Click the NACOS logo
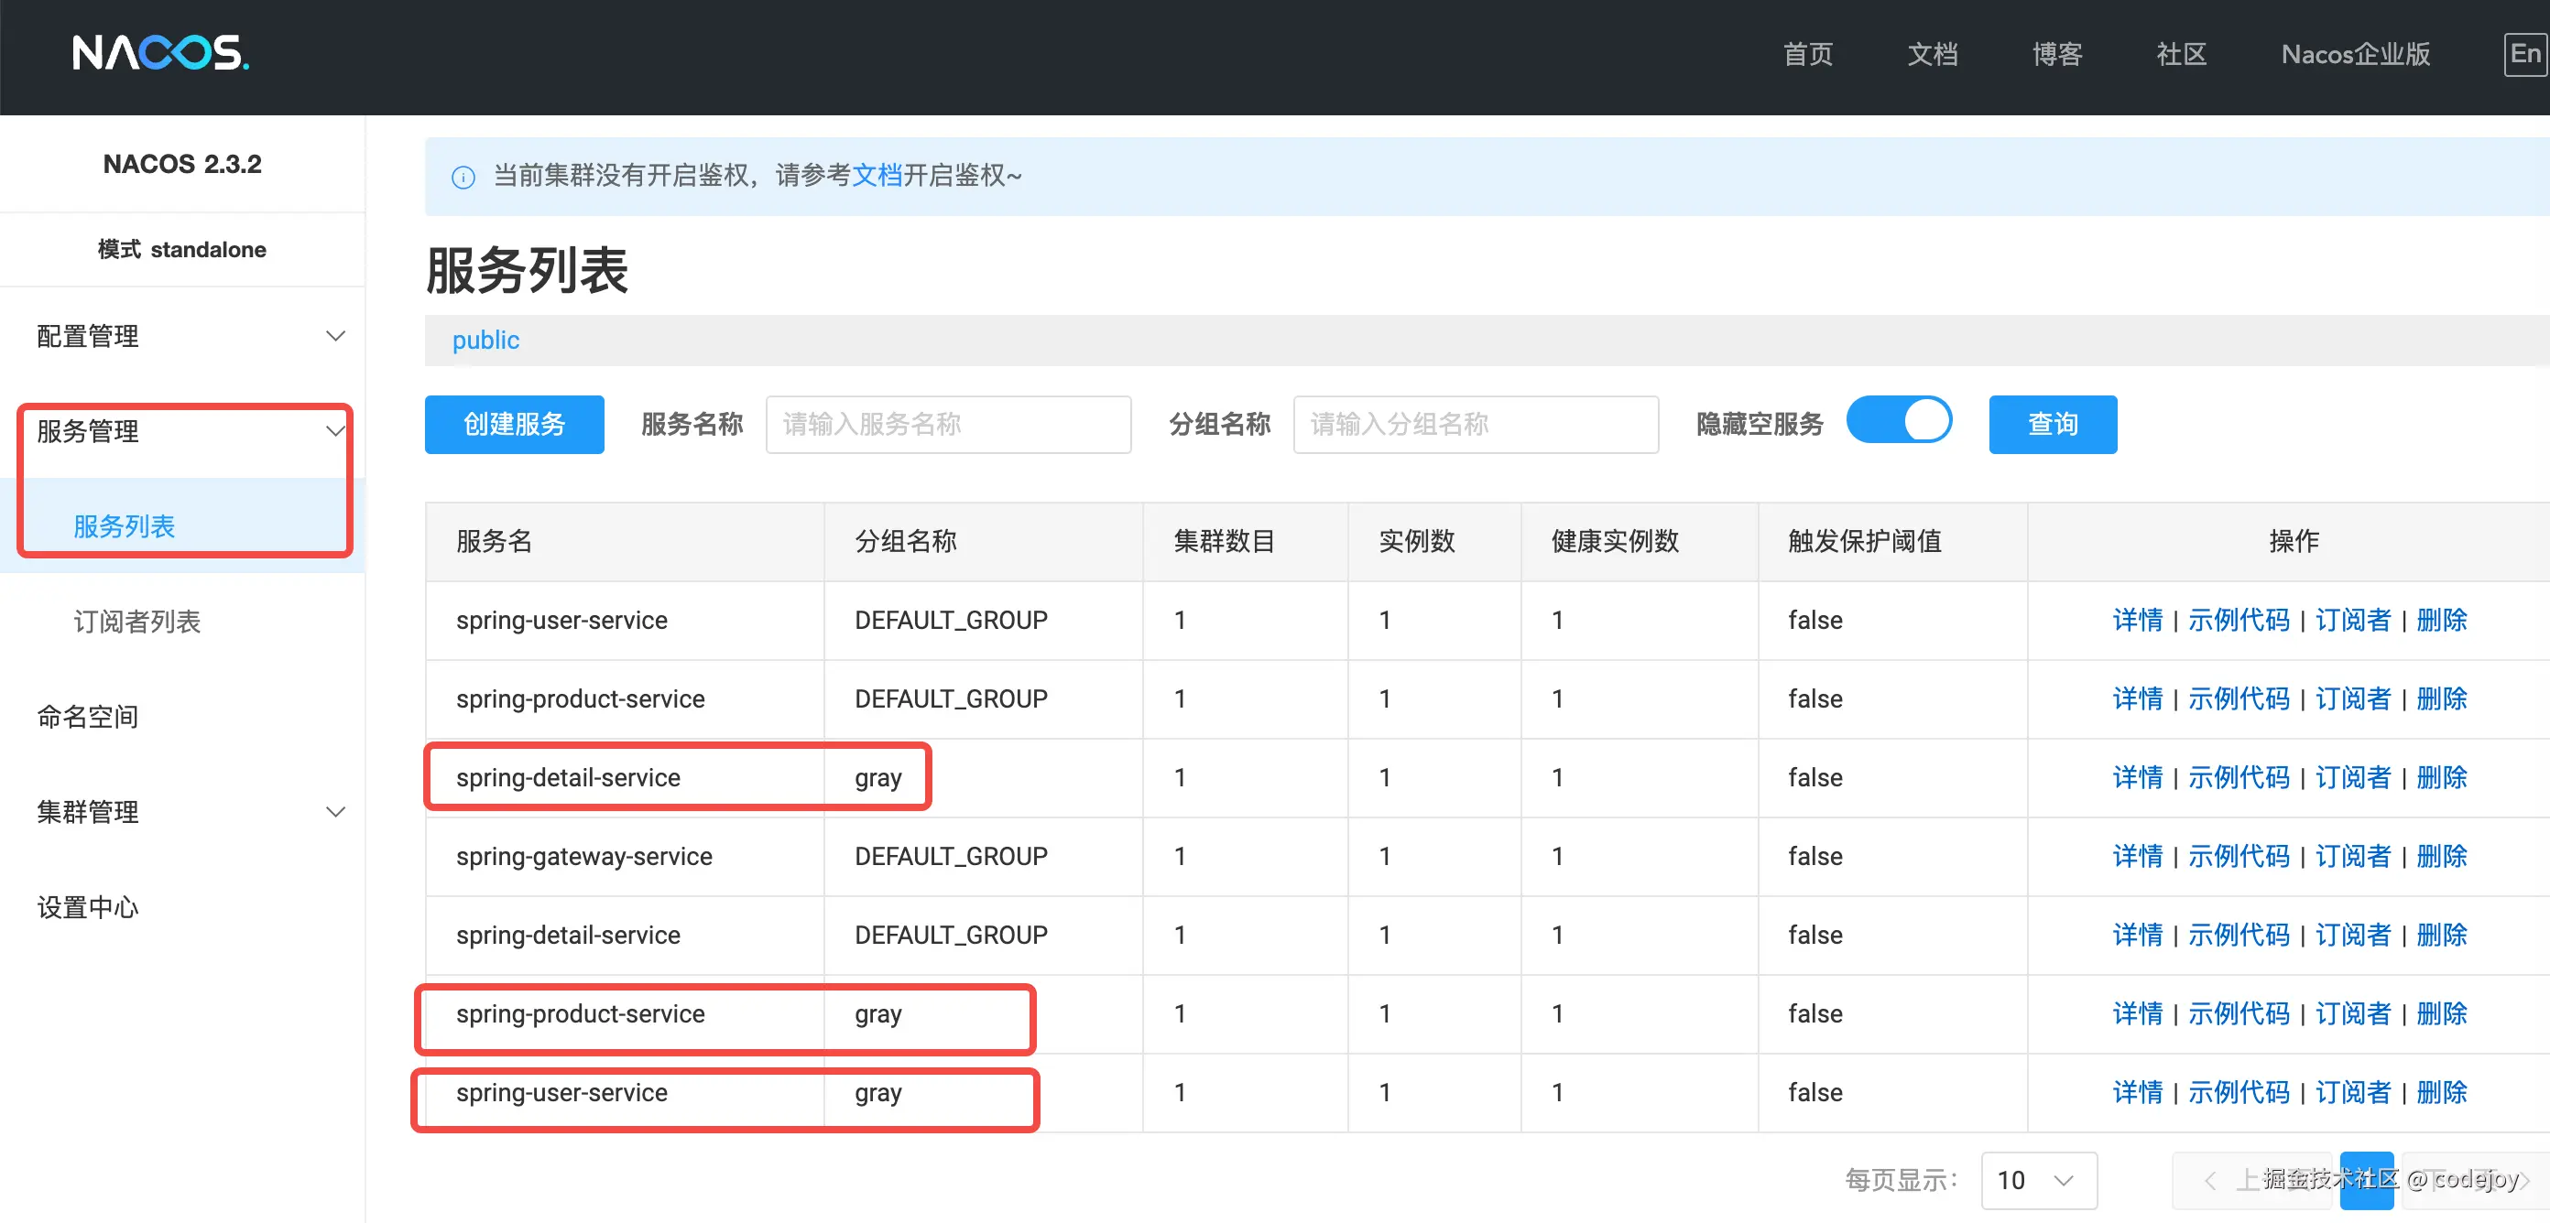2550x1223 pixels. click(x=160, y=53)
